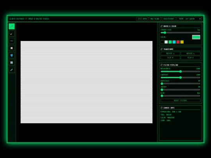Pick the black color swatch
Viewport: 211px width, 158px height.
point(162,42)
